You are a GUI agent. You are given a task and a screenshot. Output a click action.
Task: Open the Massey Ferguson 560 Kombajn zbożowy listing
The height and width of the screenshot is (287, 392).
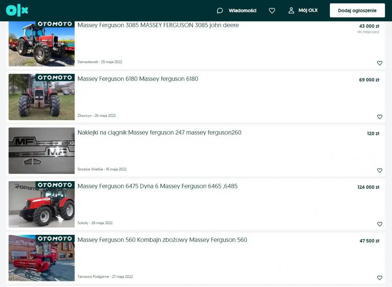[x=162, y=240]
